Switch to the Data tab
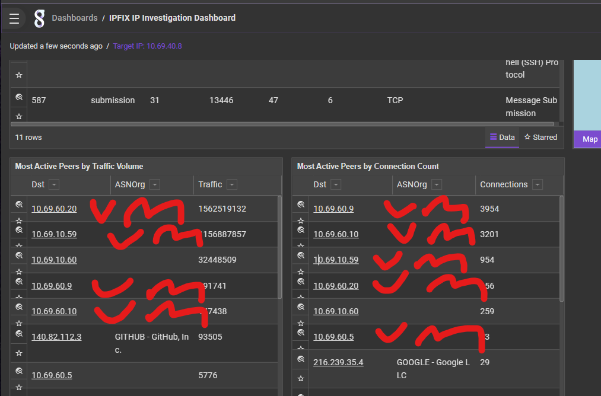601x396 pixels. [x=502, y=138]
